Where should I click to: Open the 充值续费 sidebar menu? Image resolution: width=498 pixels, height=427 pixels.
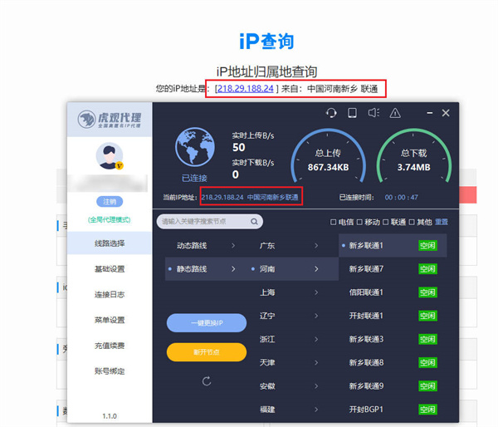[110, 346]
